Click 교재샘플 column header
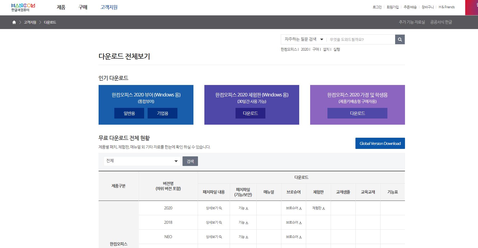This screenshot has width=478, height=248. (343, 192)
